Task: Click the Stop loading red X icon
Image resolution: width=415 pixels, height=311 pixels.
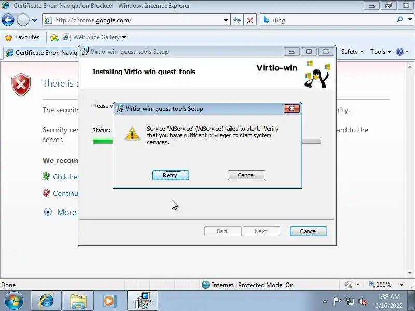Action: coord(250,20)
